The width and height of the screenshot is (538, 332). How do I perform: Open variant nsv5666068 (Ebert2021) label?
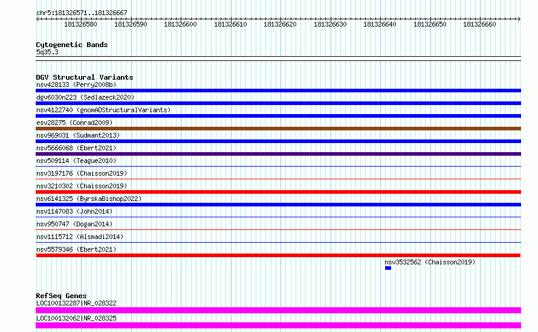point(76,148)
